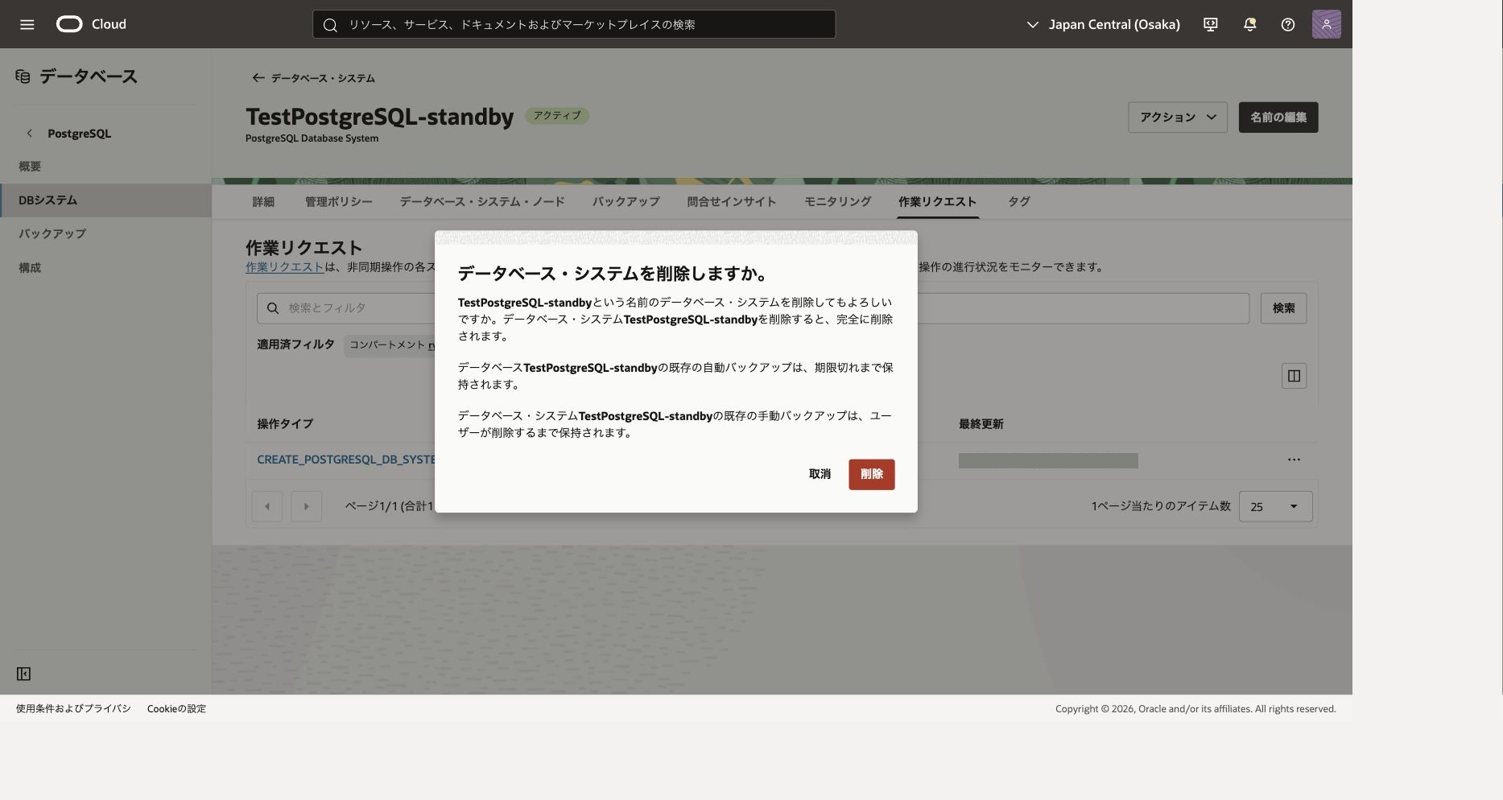The width and height of the screenshot is (1503, 800).
Task: Switch to the 管理ポリシー tab
Action: point(338,202)
